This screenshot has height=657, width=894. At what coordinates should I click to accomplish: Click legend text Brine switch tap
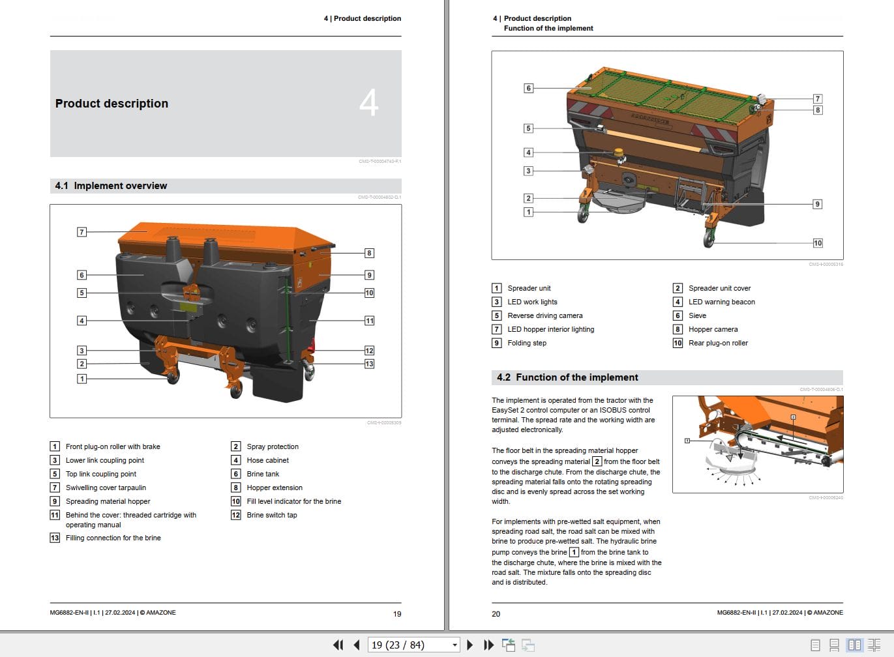coord(272,515)
